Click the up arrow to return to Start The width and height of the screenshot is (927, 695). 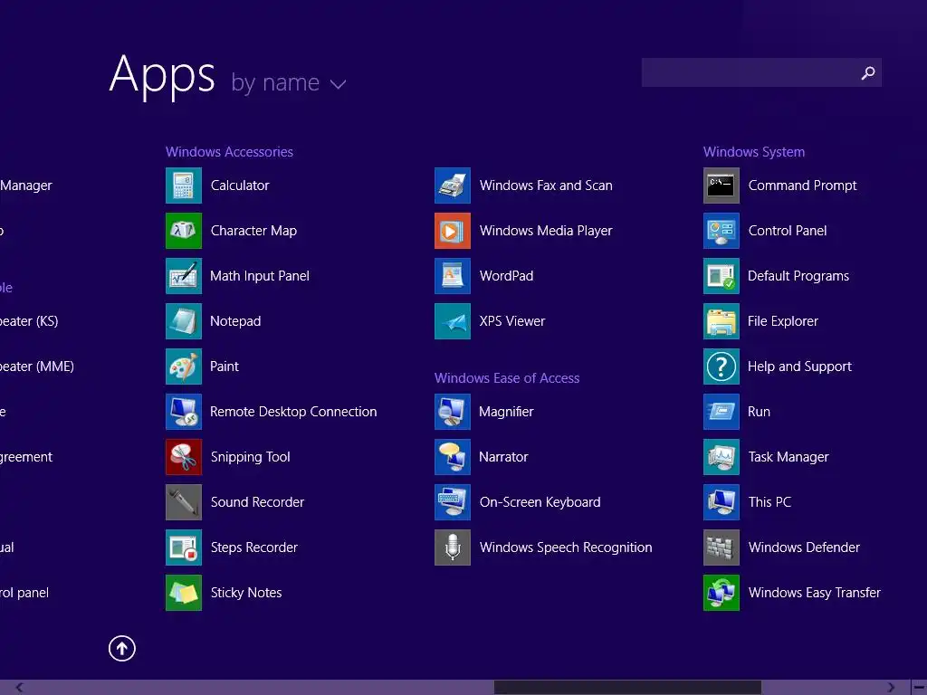(x=122, y=648)
